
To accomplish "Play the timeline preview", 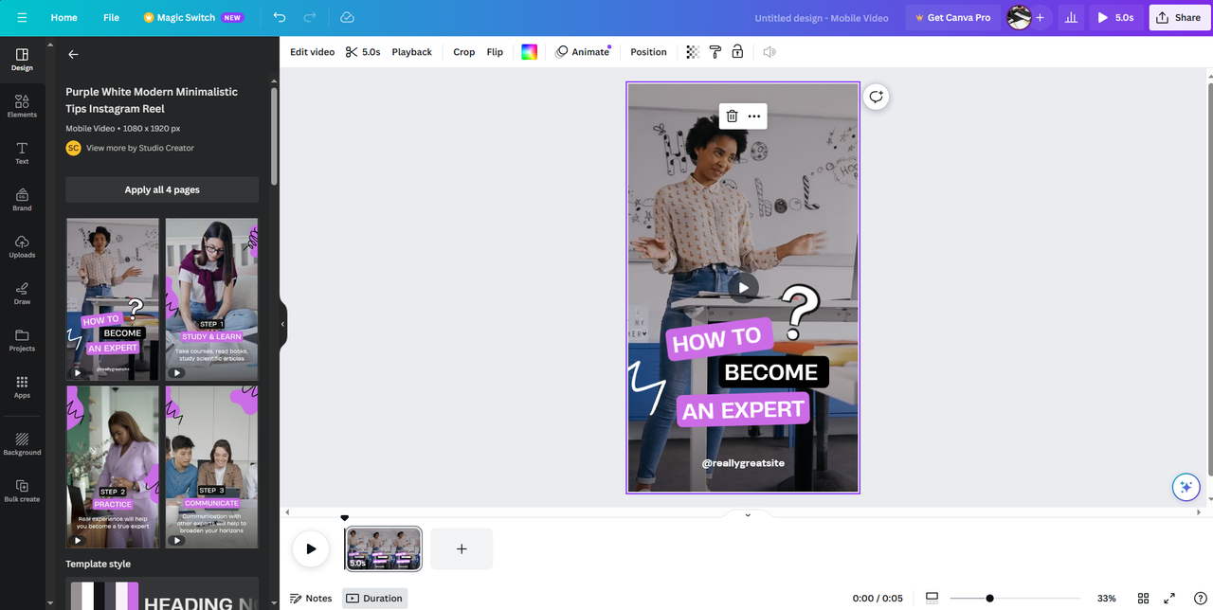I will point(310,548).
